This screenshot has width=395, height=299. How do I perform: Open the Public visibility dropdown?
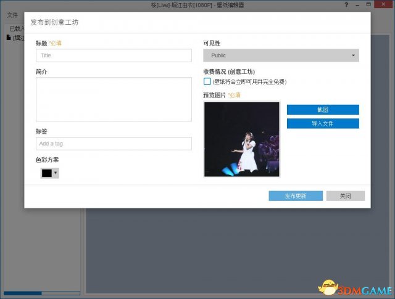click(x=281, y=55)
